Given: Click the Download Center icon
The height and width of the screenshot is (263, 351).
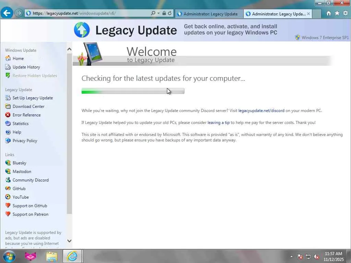Looking at the screenshot, I should click(8, 106).
